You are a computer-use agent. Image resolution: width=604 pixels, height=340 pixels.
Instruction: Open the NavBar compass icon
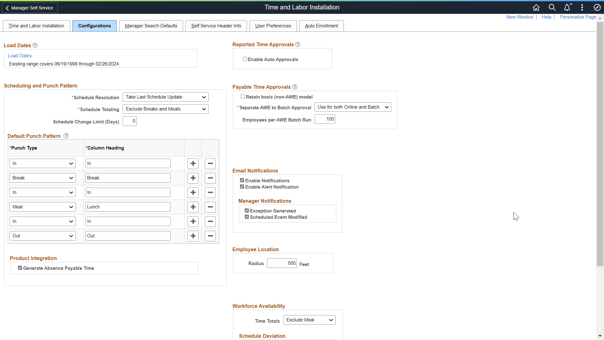coord(597,7)
